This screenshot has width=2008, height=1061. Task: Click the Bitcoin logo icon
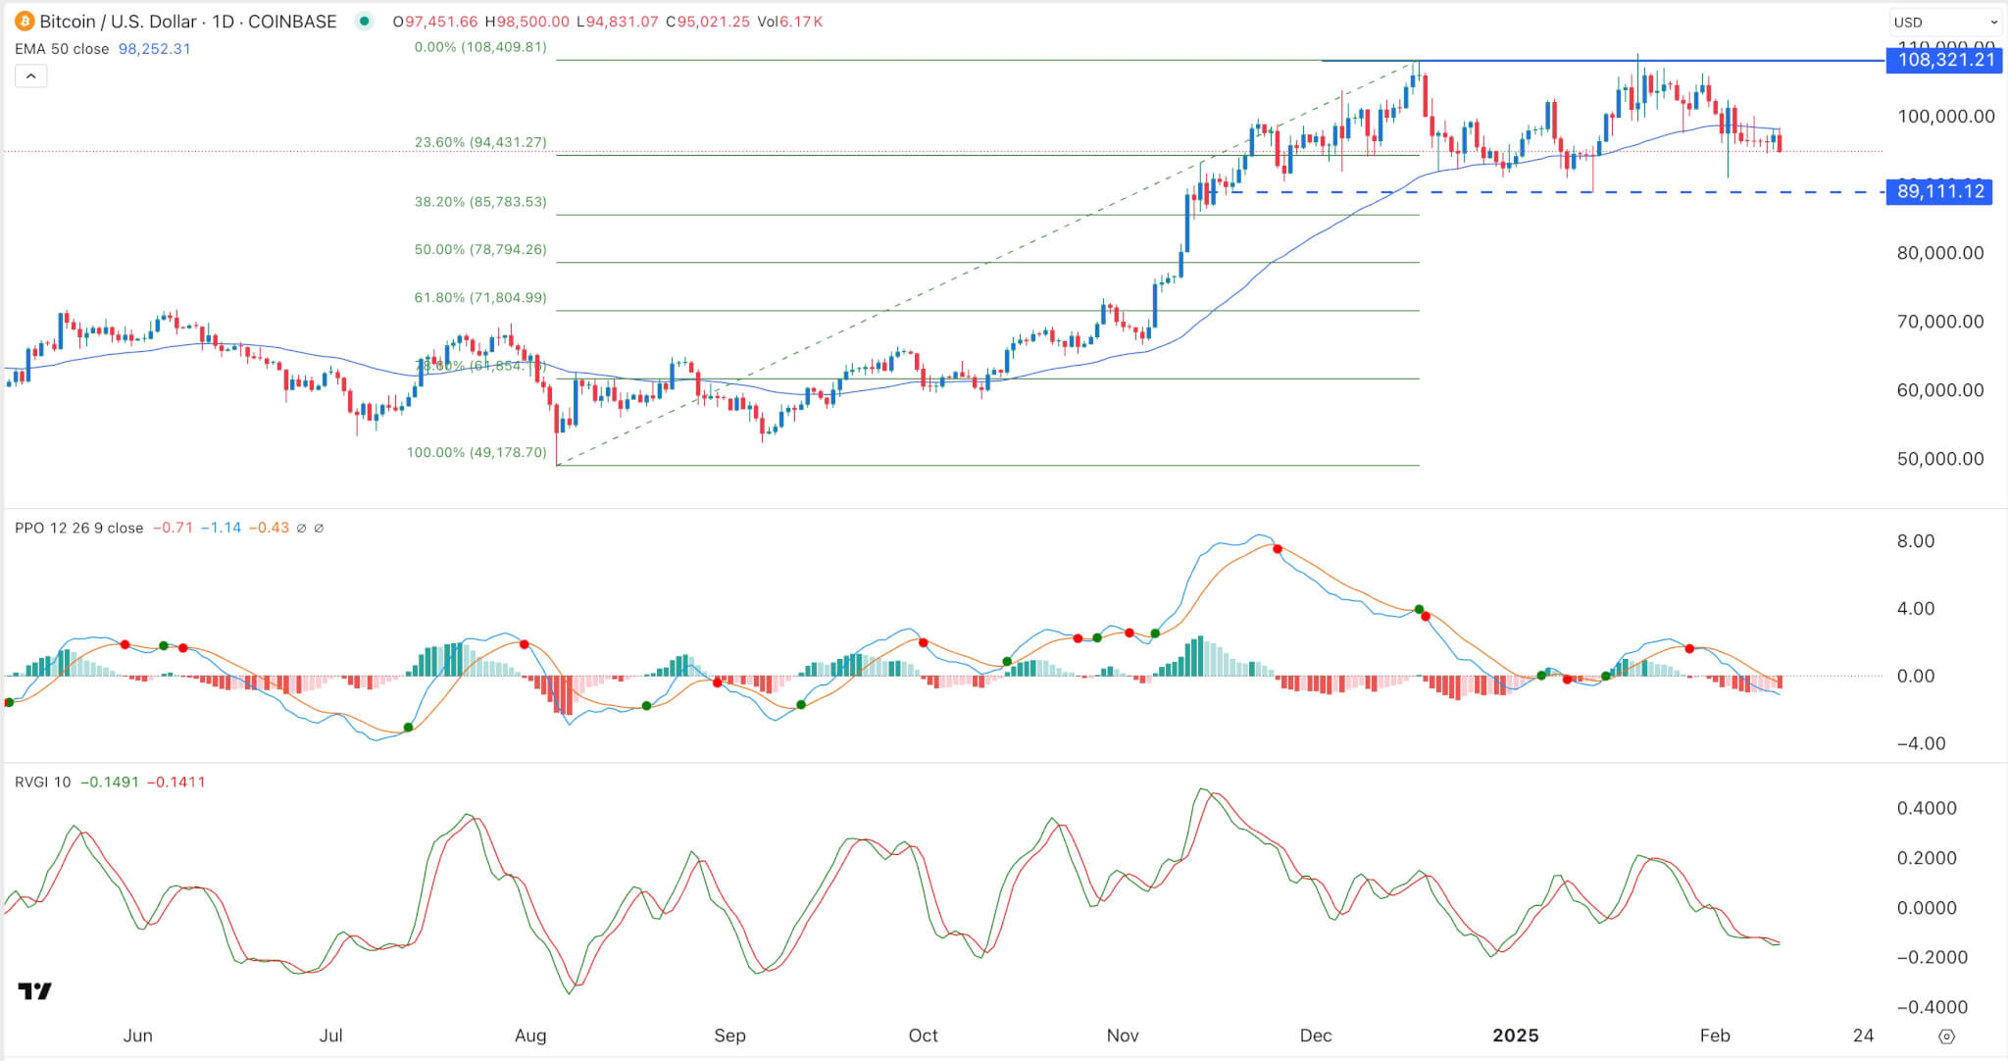pyautogui.click(x=25, y=22)
